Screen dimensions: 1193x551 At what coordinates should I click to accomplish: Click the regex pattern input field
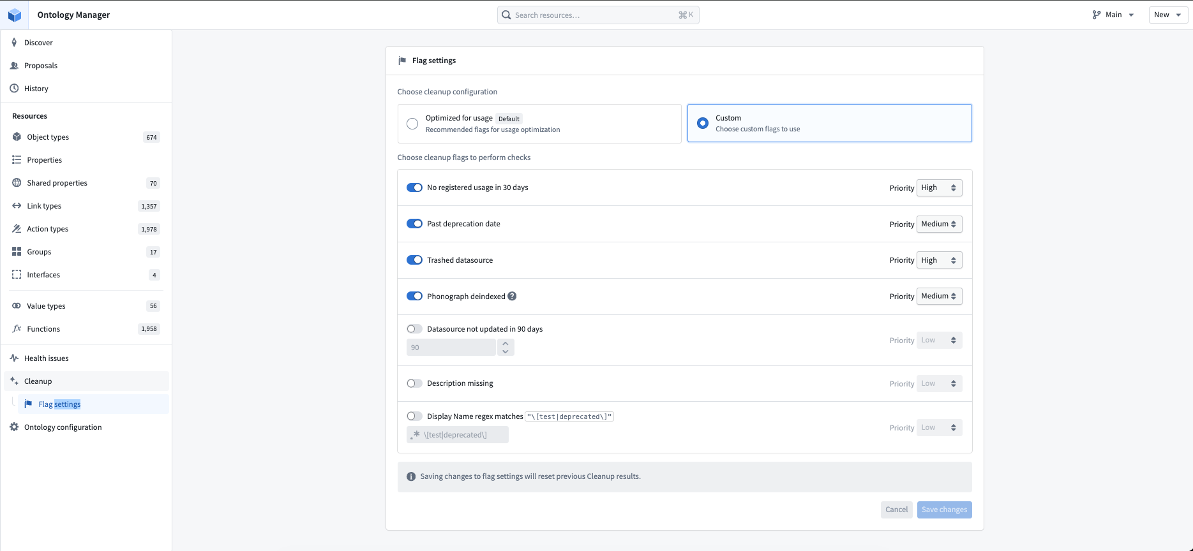click(458, 435)
